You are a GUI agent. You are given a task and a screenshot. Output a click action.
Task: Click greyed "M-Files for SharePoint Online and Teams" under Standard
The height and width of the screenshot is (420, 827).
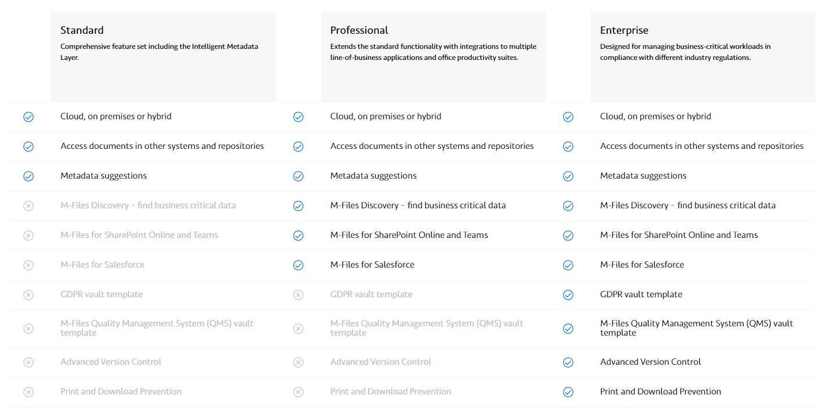click(140, 235)
